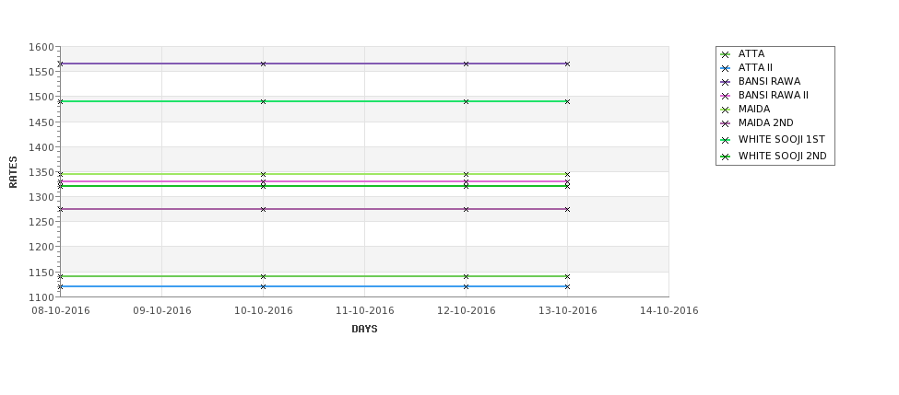Click the 1140 ATTA point on 10-10-2016
899x395 pixels.
(263, 276)
